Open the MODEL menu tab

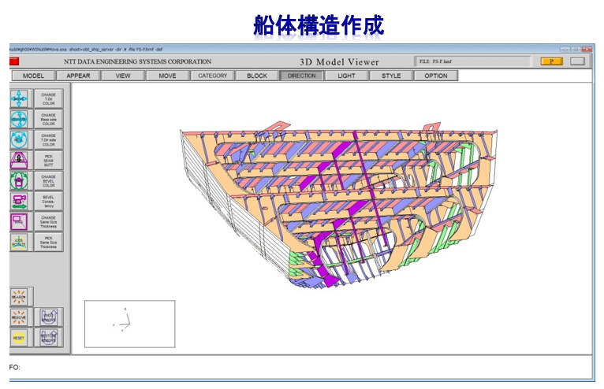[33, 76]
